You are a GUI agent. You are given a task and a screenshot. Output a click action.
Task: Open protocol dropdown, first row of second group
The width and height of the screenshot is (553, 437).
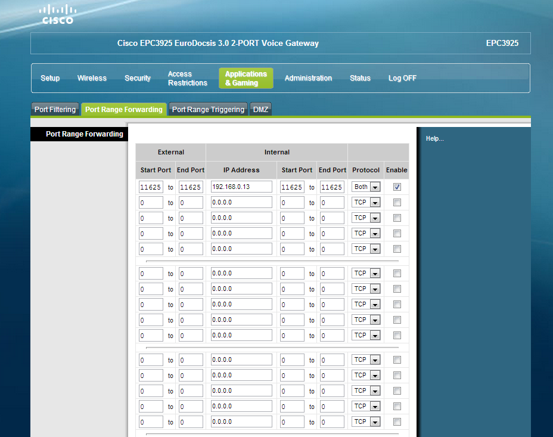click(x=366, y=273)
